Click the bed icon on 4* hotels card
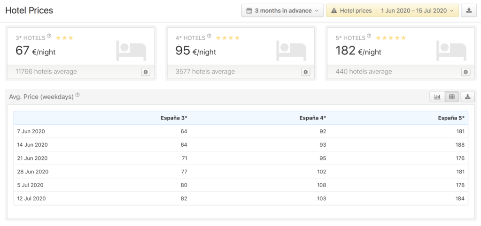The width and height of the screenshot is (481, 226). [x=291, y=51]
